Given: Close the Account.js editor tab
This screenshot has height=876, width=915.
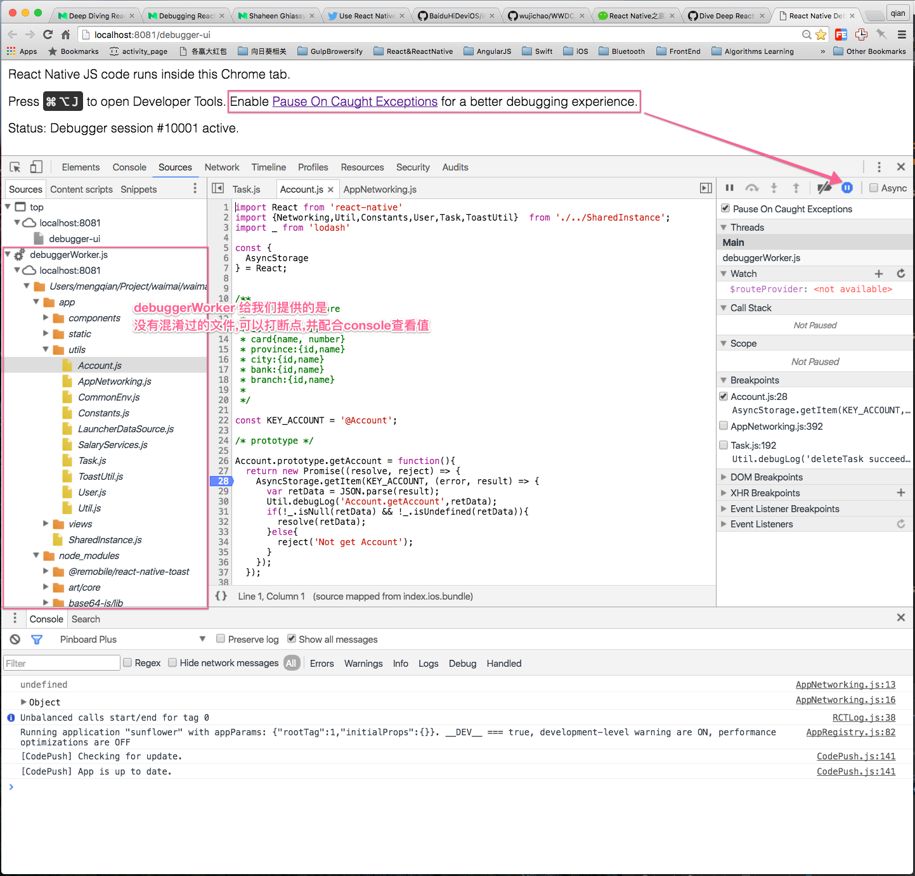Looking at the screenshot, I should tap(330, 189).
